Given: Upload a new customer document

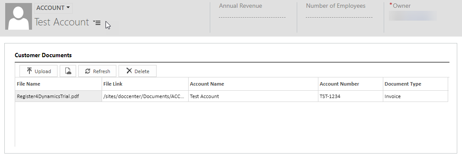Looking at the screenshot, I should click(38, 71).
